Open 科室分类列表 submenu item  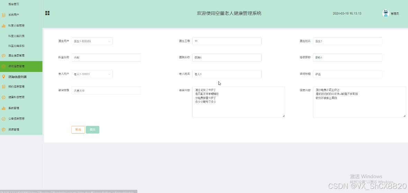16,36
